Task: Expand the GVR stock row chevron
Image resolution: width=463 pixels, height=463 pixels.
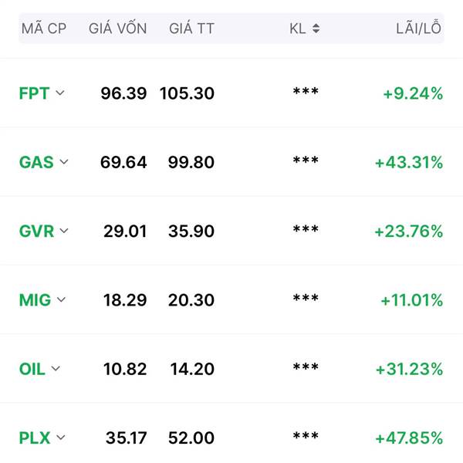Action: [65, 231]
